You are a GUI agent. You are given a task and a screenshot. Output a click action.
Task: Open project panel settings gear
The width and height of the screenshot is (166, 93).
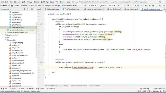click(x=32, y=9)
